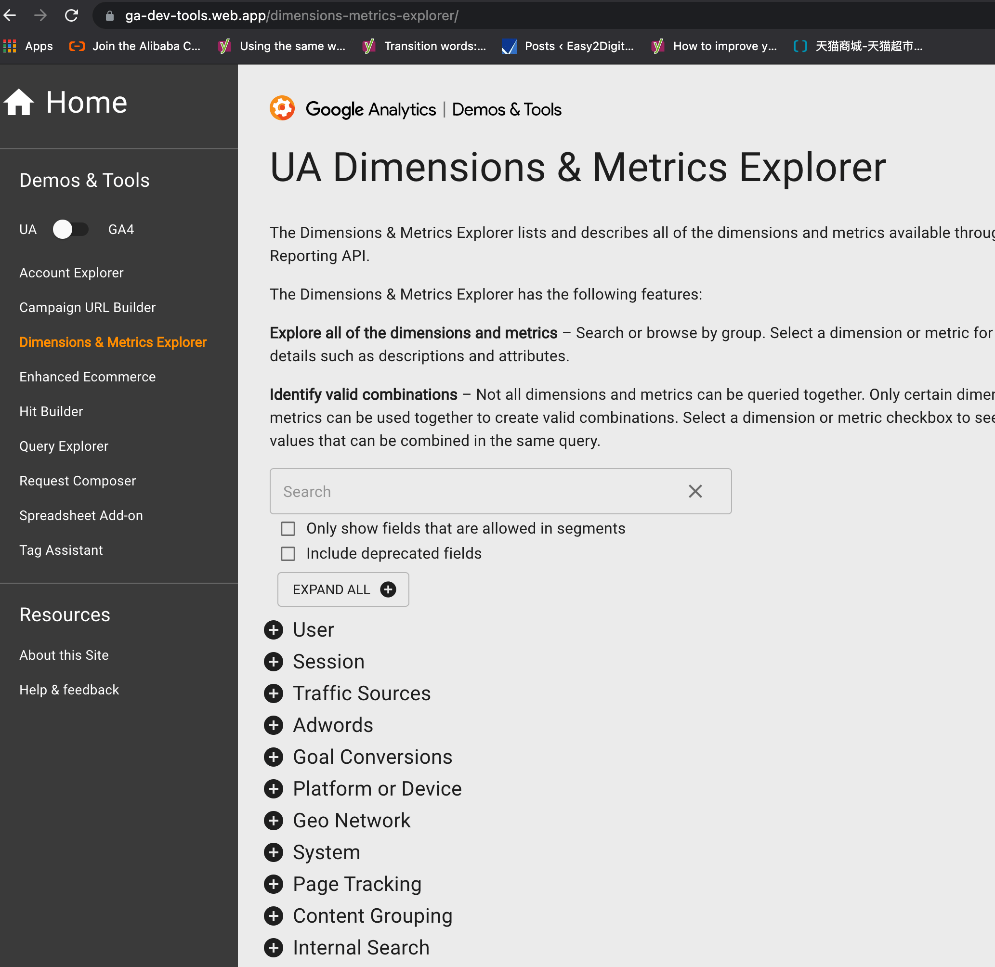995x967 pixels.
Task: Open Spreadsheet Add-on
Action: click(81, 515)
